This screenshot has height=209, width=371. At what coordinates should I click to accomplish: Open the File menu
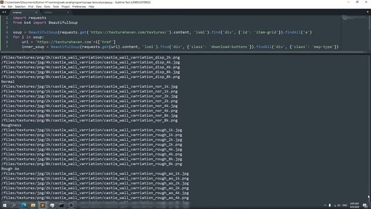[3, 6]
